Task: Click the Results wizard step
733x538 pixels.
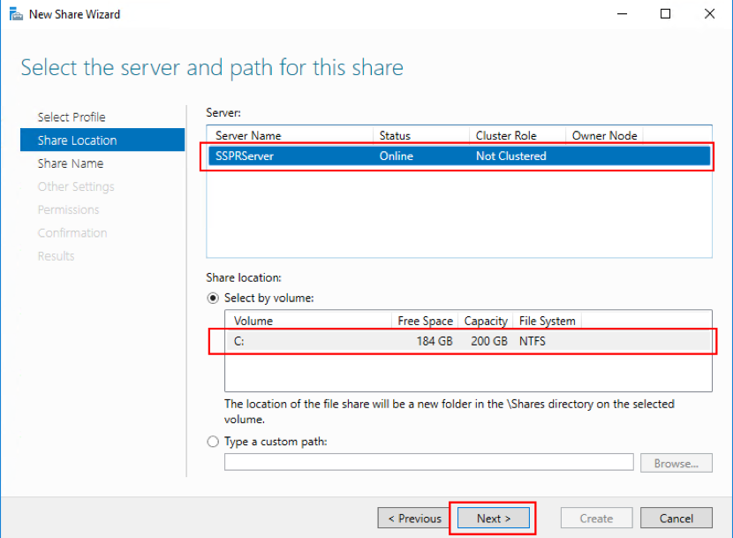Action: (57, 256)
